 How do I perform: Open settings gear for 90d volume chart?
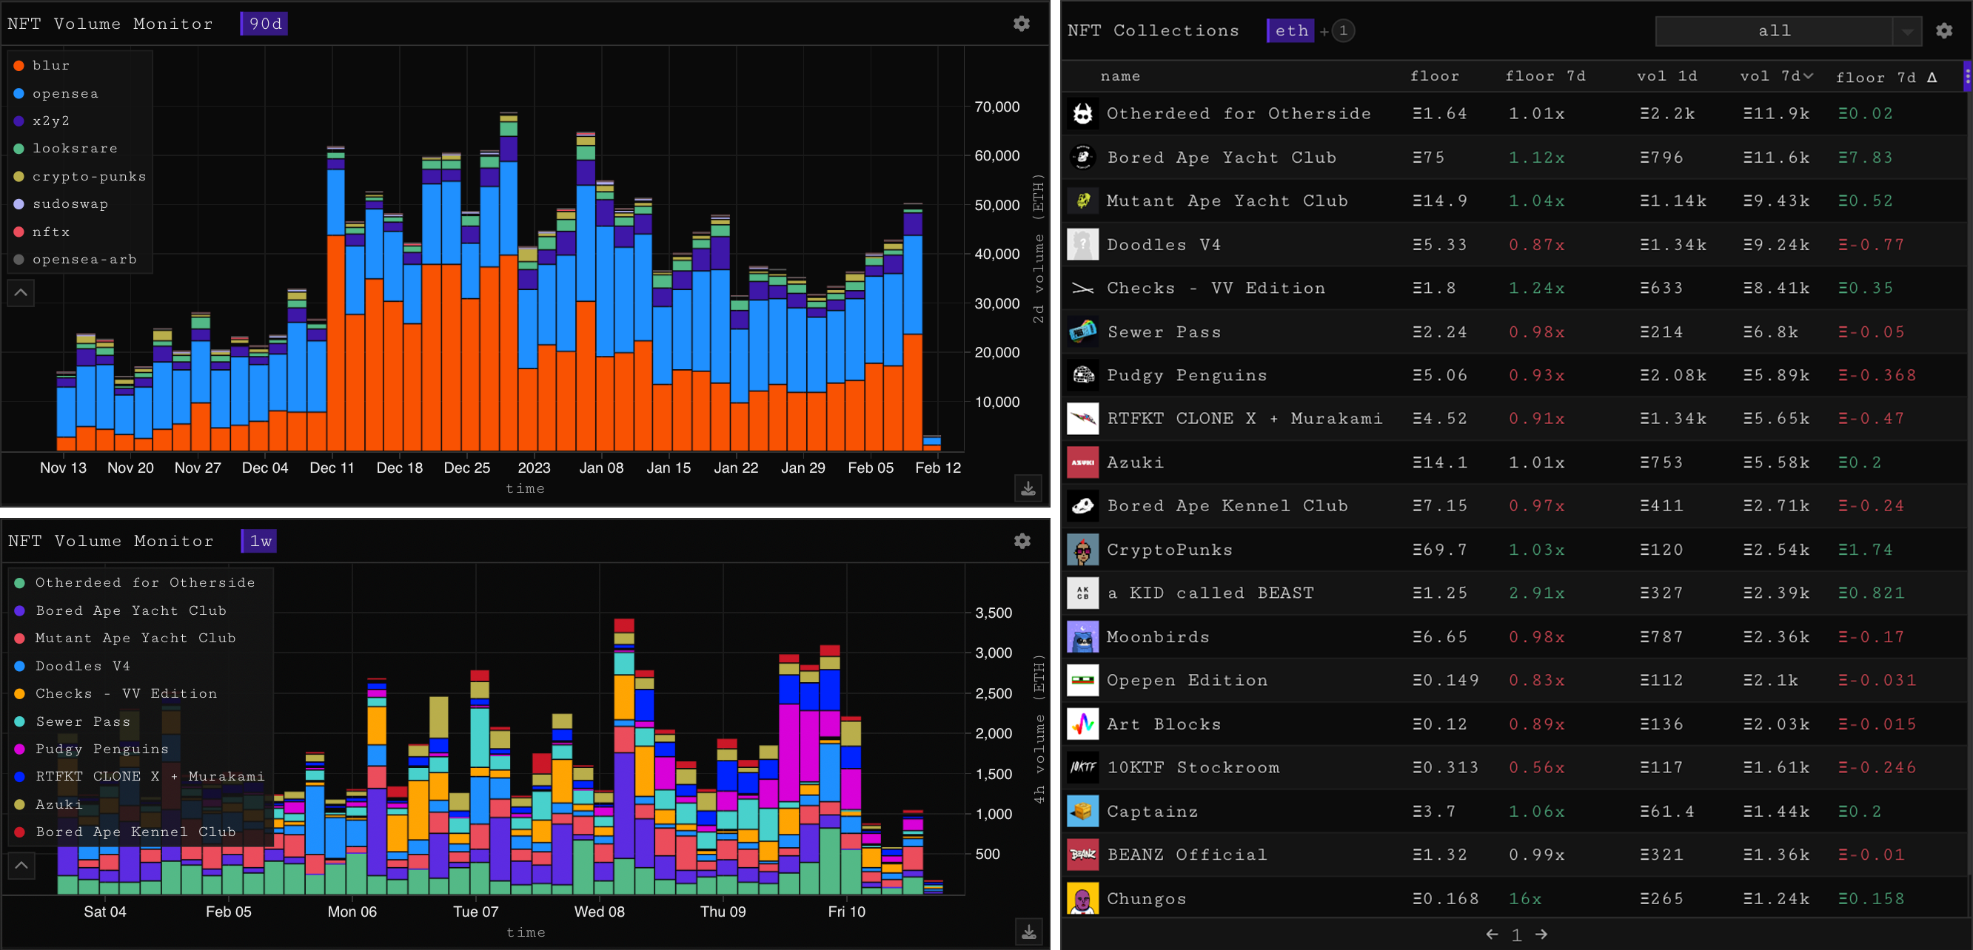(x=1021, y=24)
